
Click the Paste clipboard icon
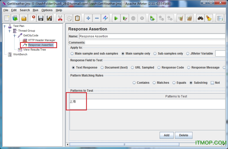(x=77, y=18)
